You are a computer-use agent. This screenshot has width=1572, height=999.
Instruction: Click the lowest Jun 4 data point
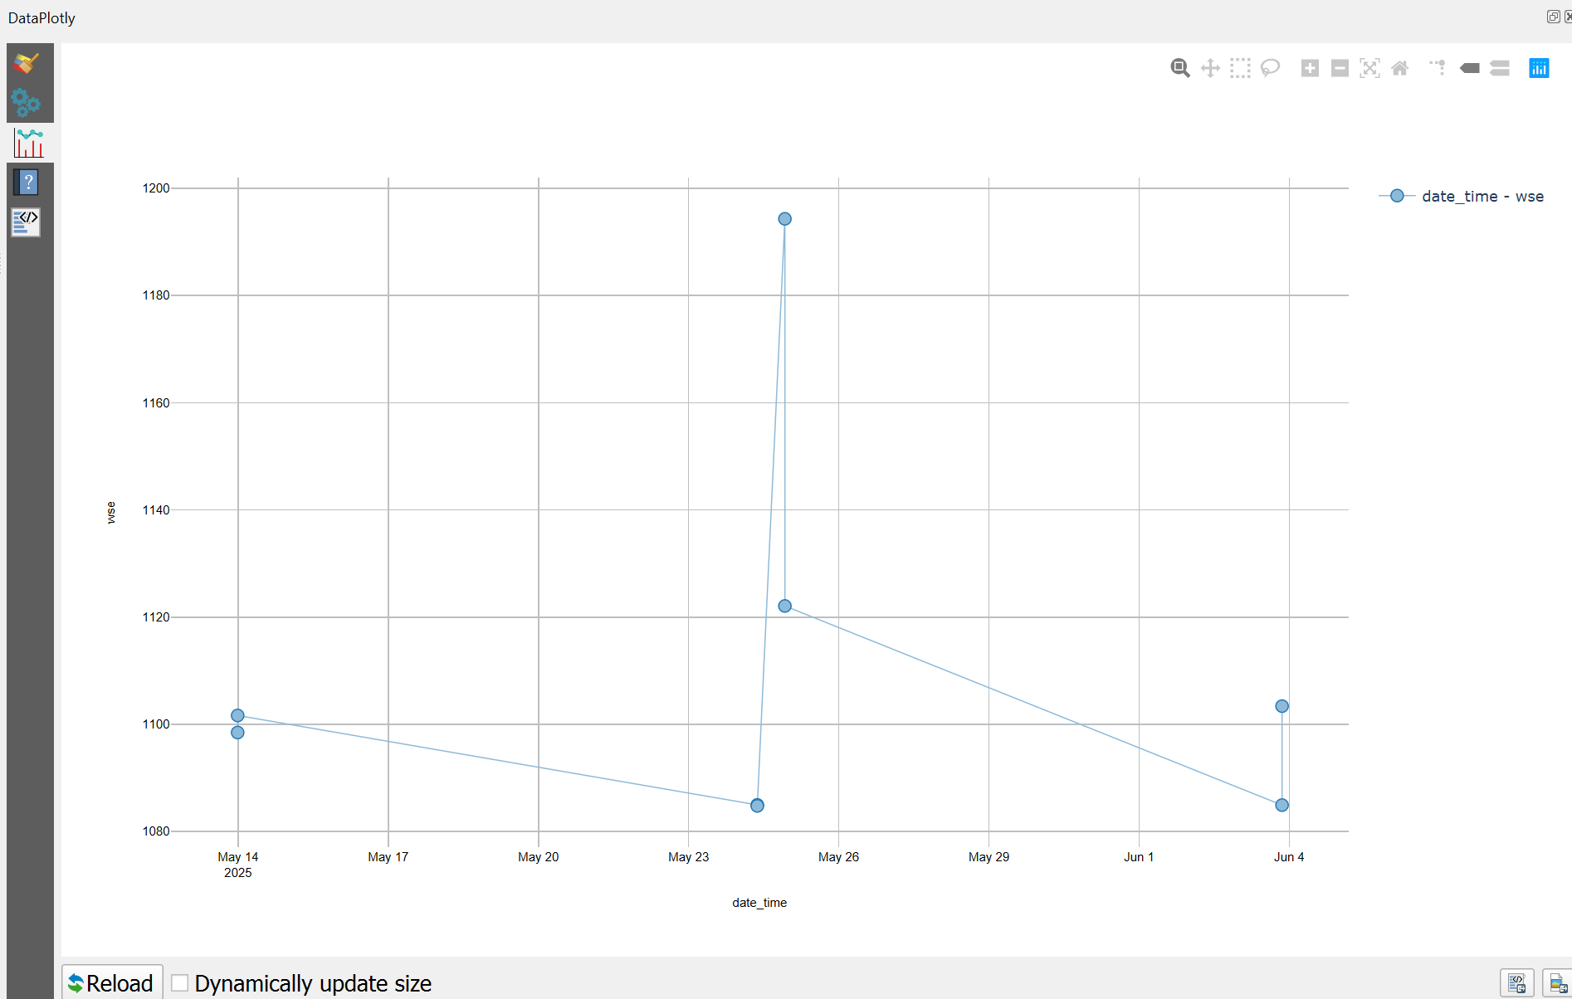1282,805
